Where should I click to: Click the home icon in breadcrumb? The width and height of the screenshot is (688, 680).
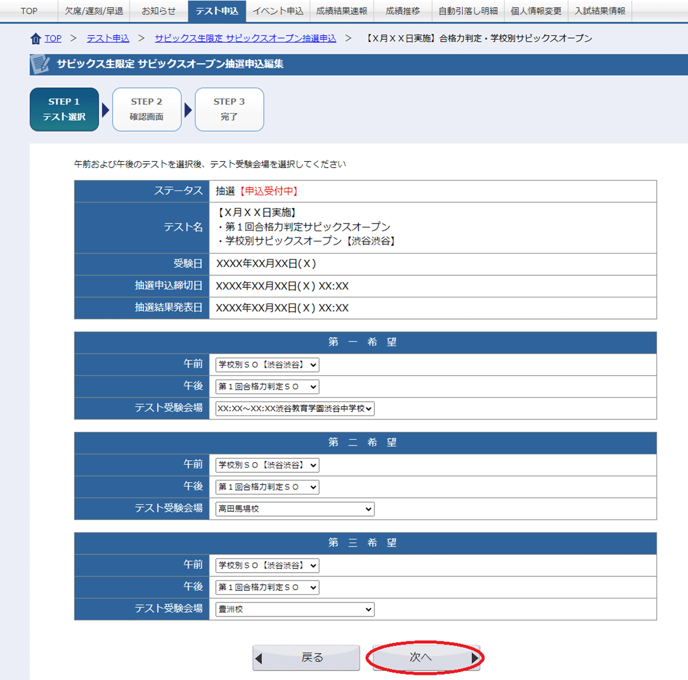[36, 39]
